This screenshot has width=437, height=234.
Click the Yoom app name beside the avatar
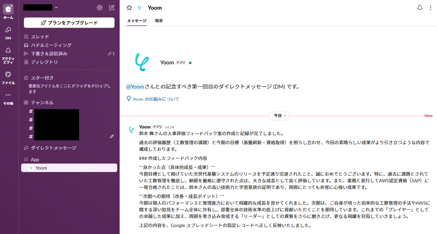[167, 63]
